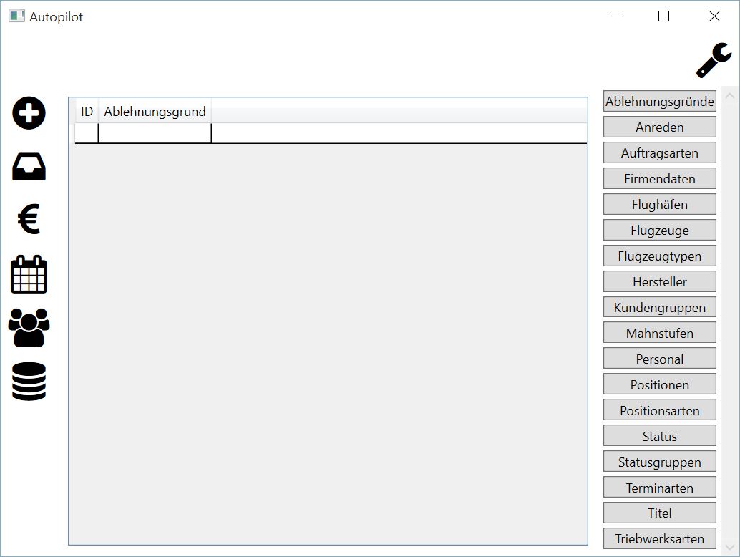Select the Triebwerksarten button

659,538
